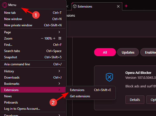Screen dimensions: 156x116
Task: Decrease zoom with the minus icon
Action: click(x=42, y=38)
